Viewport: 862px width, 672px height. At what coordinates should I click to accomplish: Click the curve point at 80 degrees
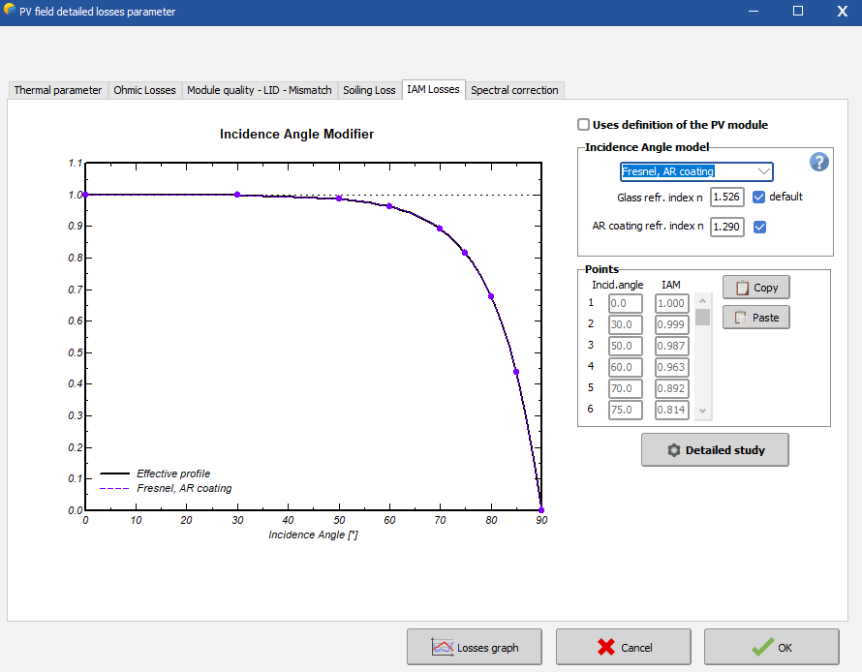click(x=491, y=296)
